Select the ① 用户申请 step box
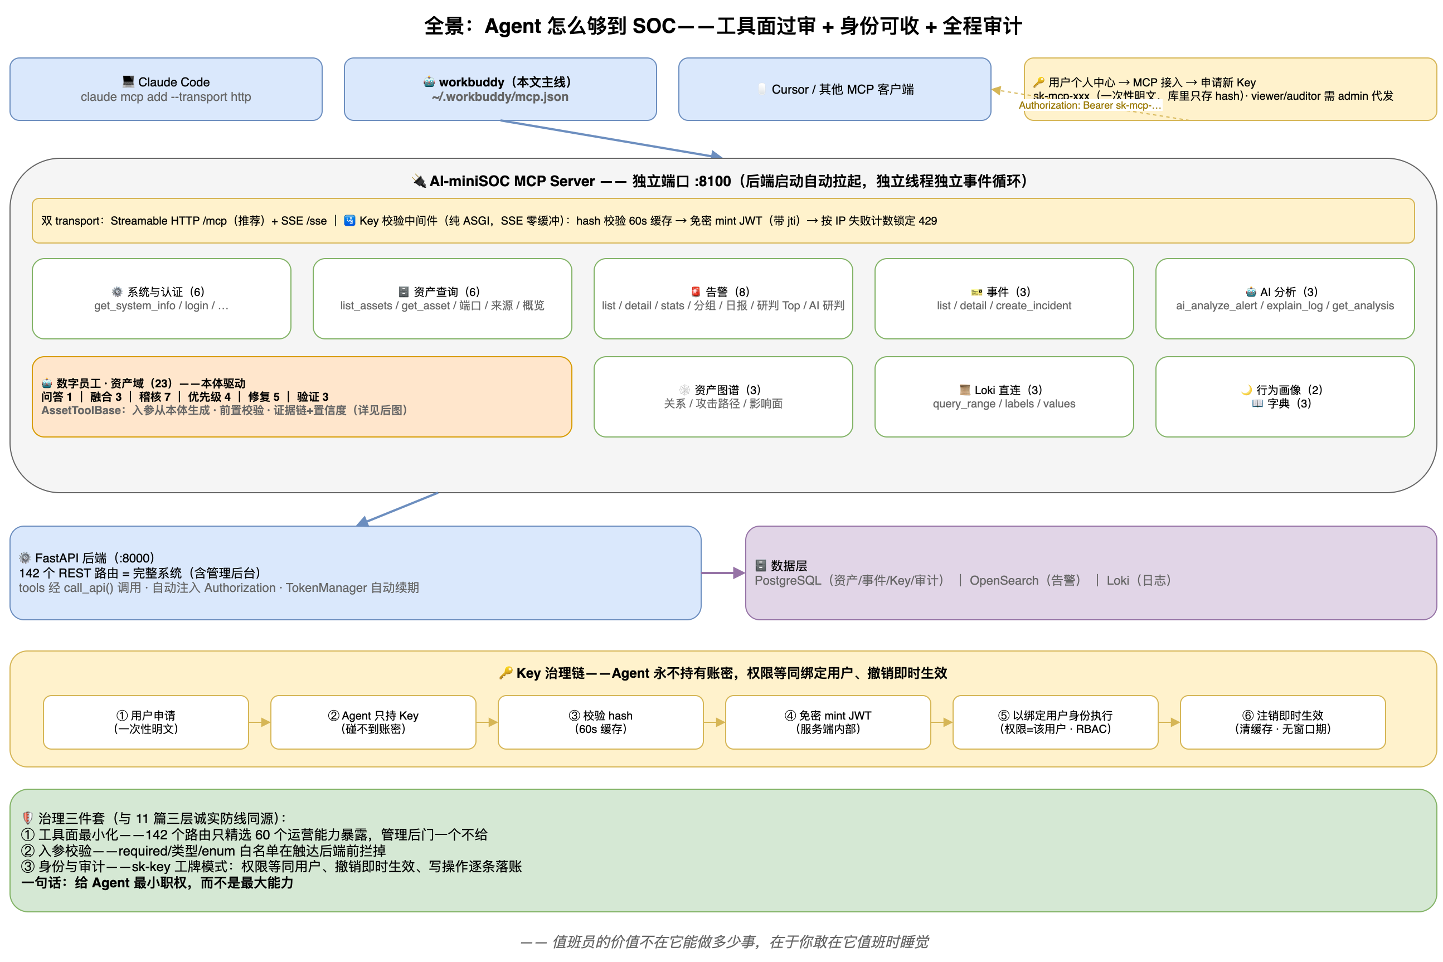 point(146,722)
